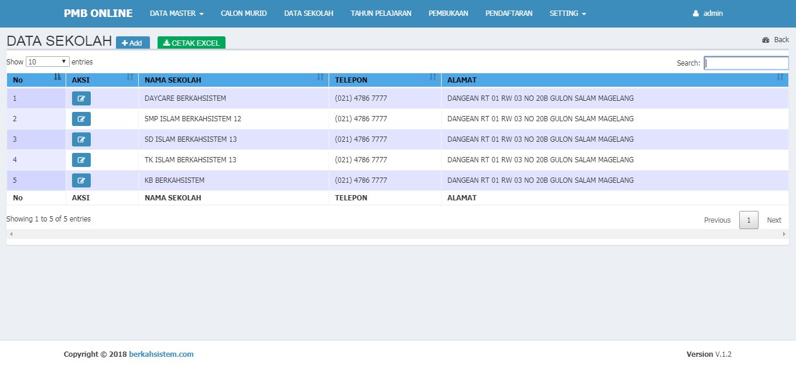The height and width of the screenshot is (365, 796).
Task: Open the berkahsistem.com footer link
Action: [161, 354]
